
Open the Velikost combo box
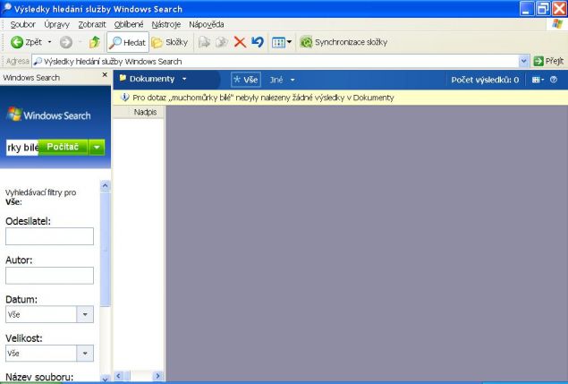49,354
